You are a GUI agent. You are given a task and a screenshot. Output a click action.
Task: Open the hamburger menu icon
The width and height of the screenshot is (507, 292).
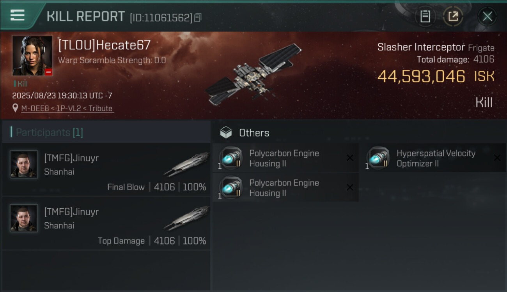[x=18, y=16]
